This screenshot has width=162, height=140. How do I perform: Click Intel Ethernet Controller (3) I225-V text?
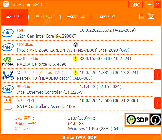(x=50, y=92)
